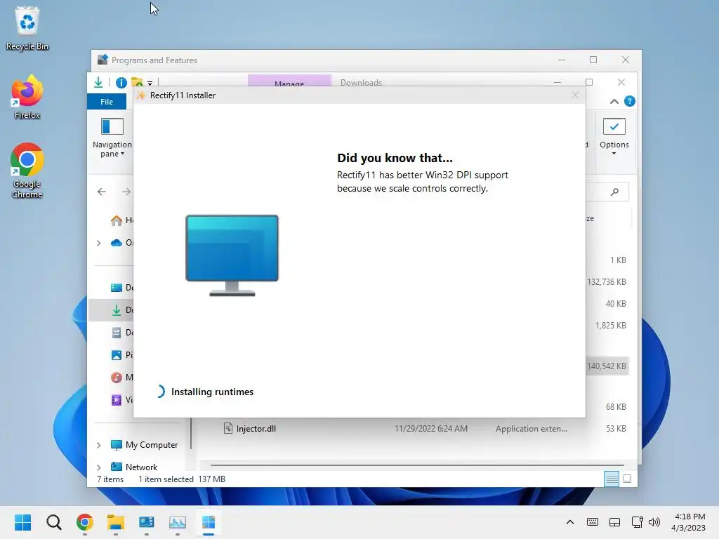This screenshot has height=539, width=719.
Task: Maximize the Programs and Features window
Action: [x=593, y=60]
